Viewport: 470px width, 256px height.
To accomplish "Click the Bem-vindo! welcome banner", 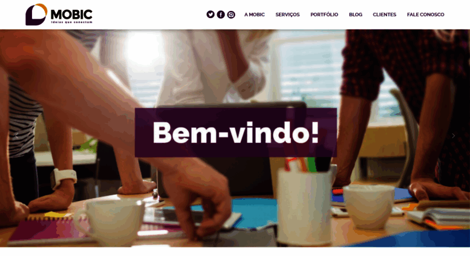I will [x=236, y=133].
